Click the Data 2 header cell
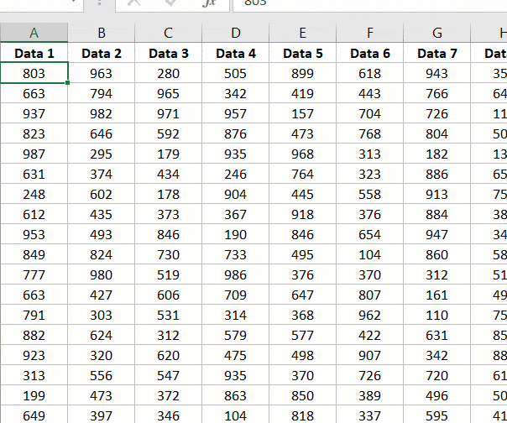 [102, 54]
